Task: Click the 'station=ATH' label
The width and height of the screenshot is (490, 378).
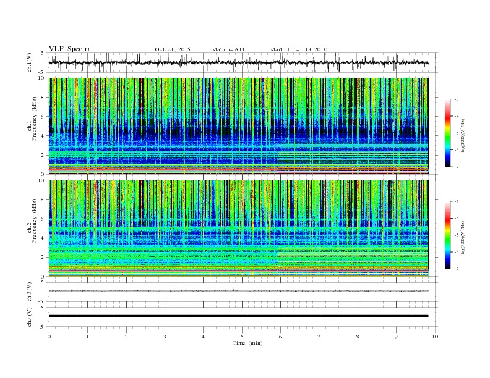Action: (x=230, y=49)
